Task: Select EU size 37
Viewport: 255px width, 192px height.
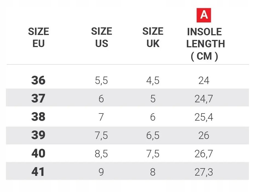Action: coord(38,99)
